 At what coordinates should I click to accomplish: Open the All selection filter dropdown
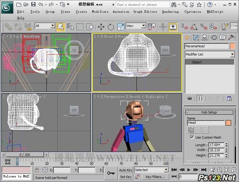click(x=45, y=26)
